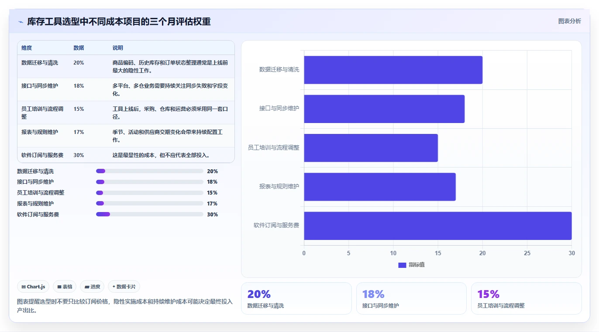Toggle the 指标值 legend color box

402,265
